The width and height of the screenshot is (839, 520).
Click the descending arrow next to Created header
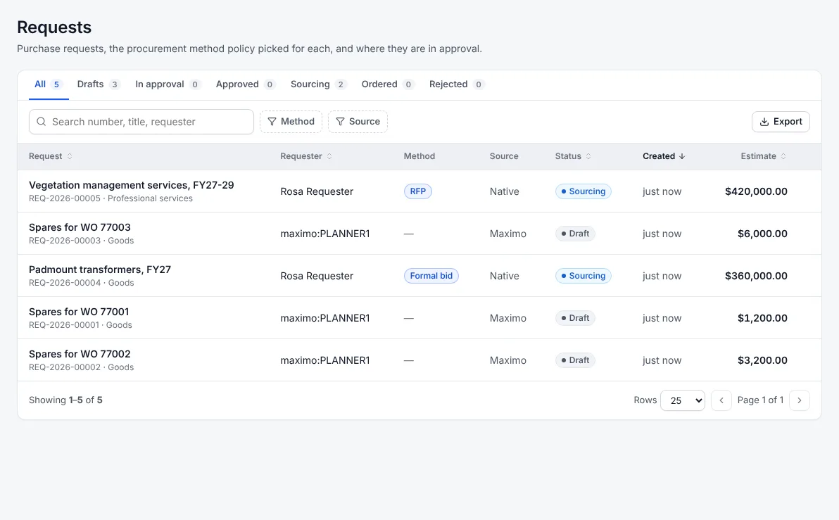pos(682,156)
